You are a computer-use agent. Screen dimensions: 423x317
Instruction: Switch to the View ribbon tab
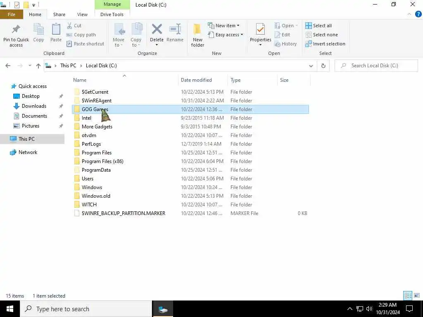(82, 14)
